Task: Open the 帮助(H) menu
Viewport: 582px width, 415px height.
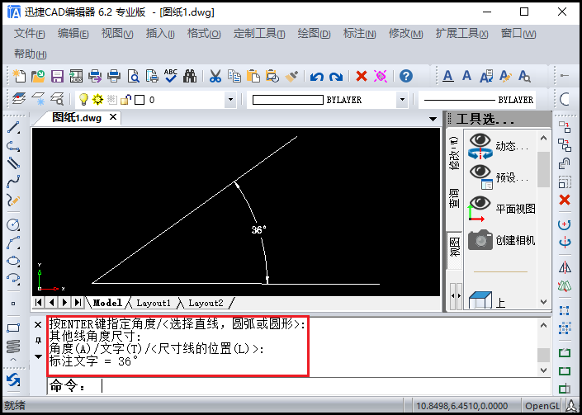Action: click(30, 54)
